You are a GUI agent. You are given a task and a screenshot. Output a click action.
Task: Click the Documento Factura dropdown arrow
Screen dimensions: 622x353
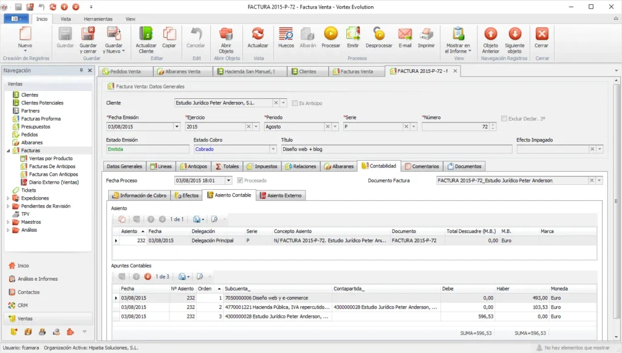[x=600, y=181]
